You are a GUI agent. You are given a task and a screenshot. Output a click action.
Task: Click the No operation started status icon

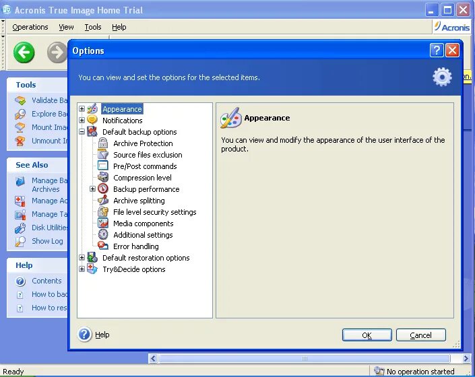coord(379,371)
